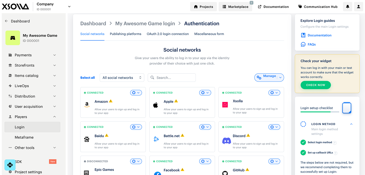Click the Login checklist phone icon
The width and height of the screenshot is (365, 175).
point(347,108)
